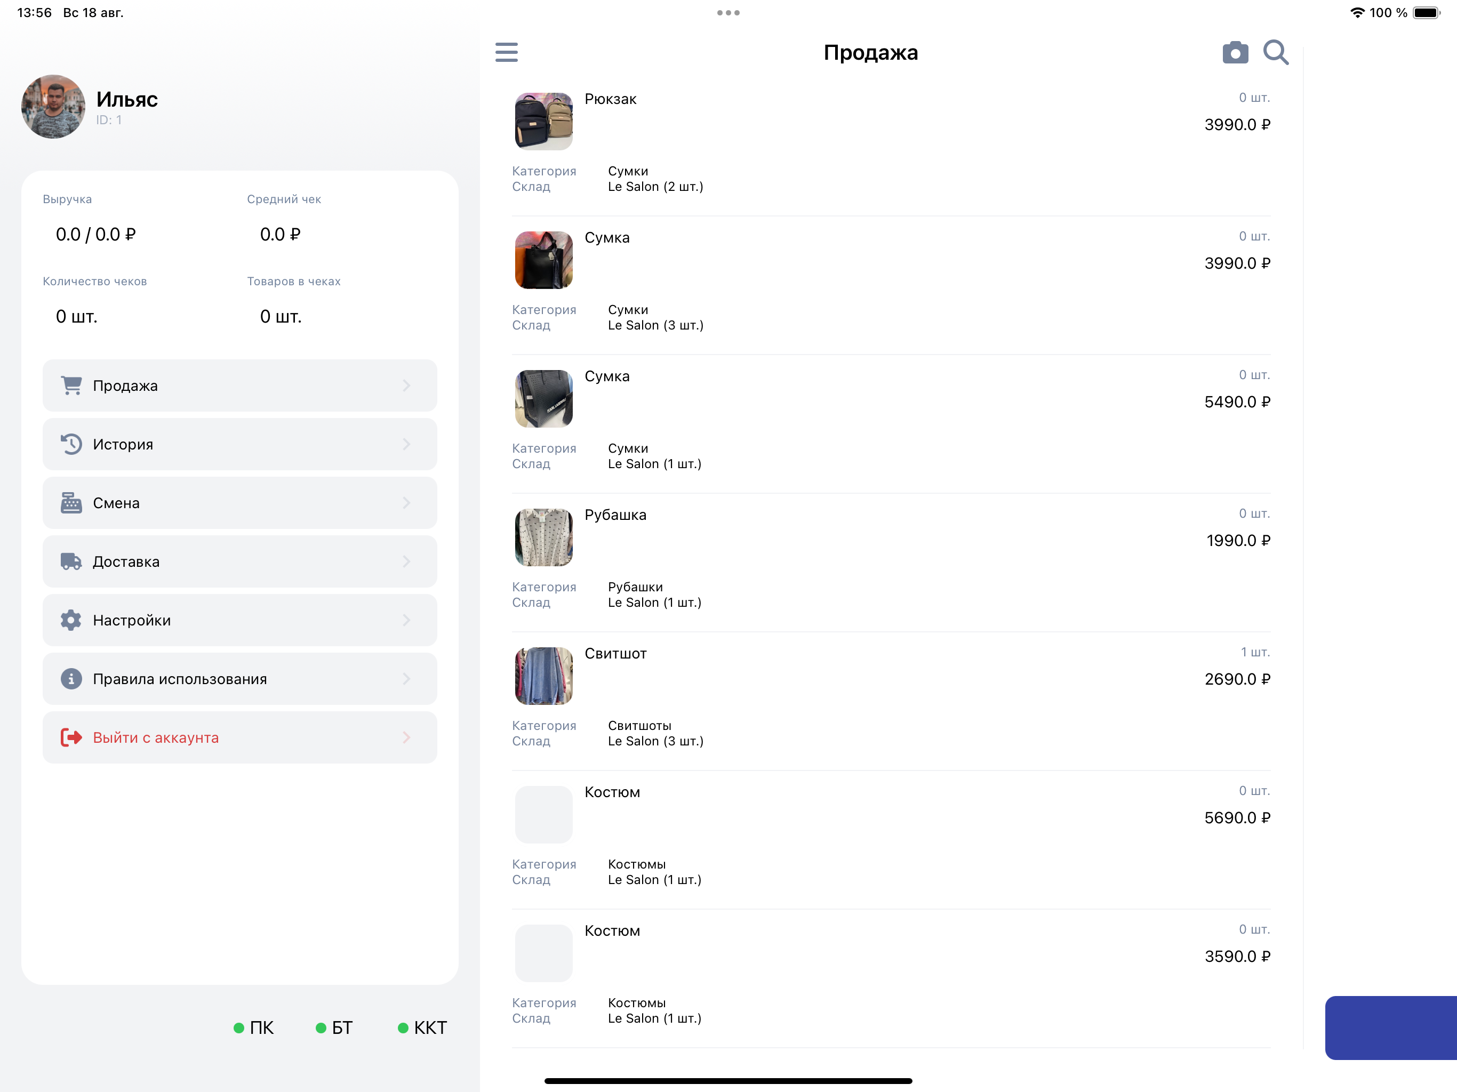
Task: Tap the camera scanner icon
Action: click(x=1235, y=53)
